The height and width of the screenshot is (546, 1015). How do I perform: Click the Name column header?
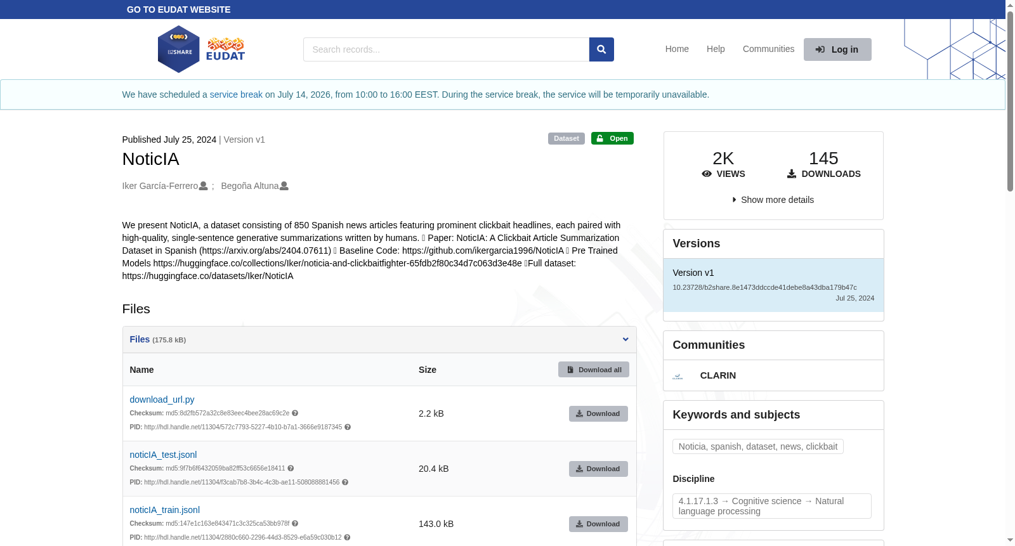142,370
